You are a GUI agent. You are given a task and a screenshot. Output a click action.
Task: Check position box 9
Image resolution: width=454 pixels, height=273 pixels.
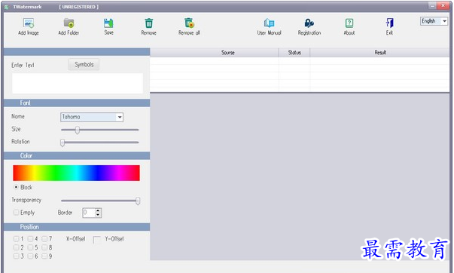[x=44, y=256]
